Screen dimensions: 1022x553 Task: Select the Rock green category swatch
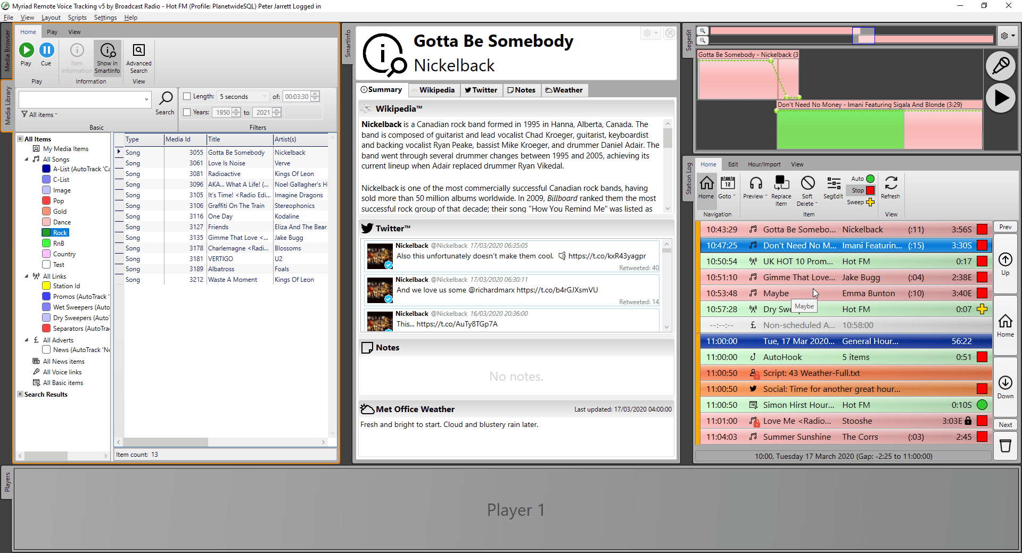(x=46, y=232)
